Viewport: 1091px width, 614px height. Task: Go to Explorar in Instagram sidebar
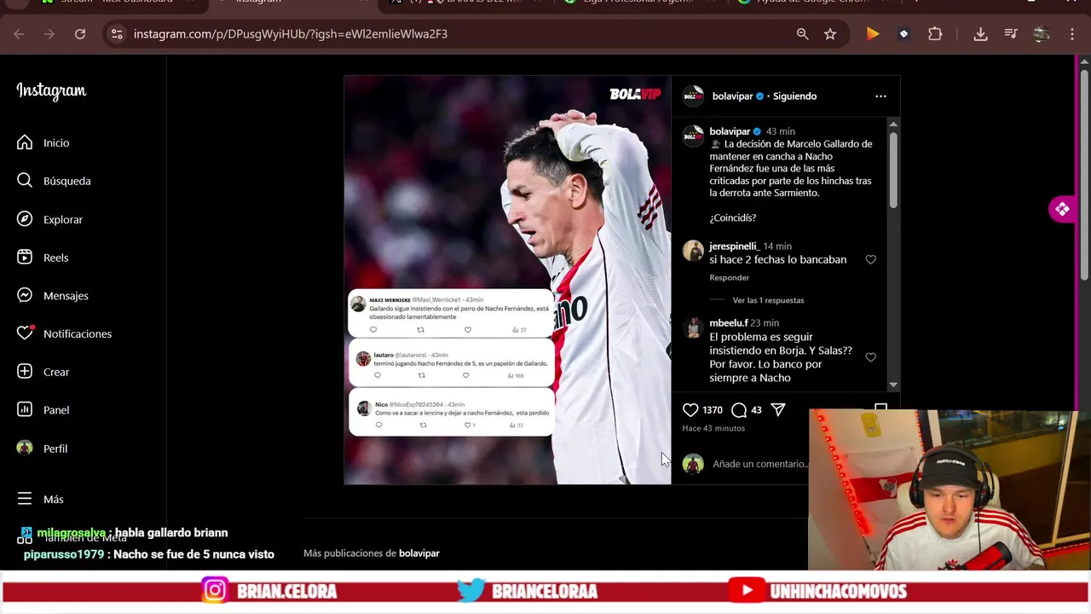[x=51, y=219]
